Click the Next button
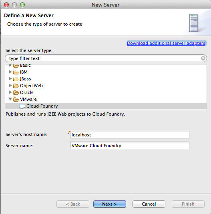This screenshot has height=214, width=211. 110,204
